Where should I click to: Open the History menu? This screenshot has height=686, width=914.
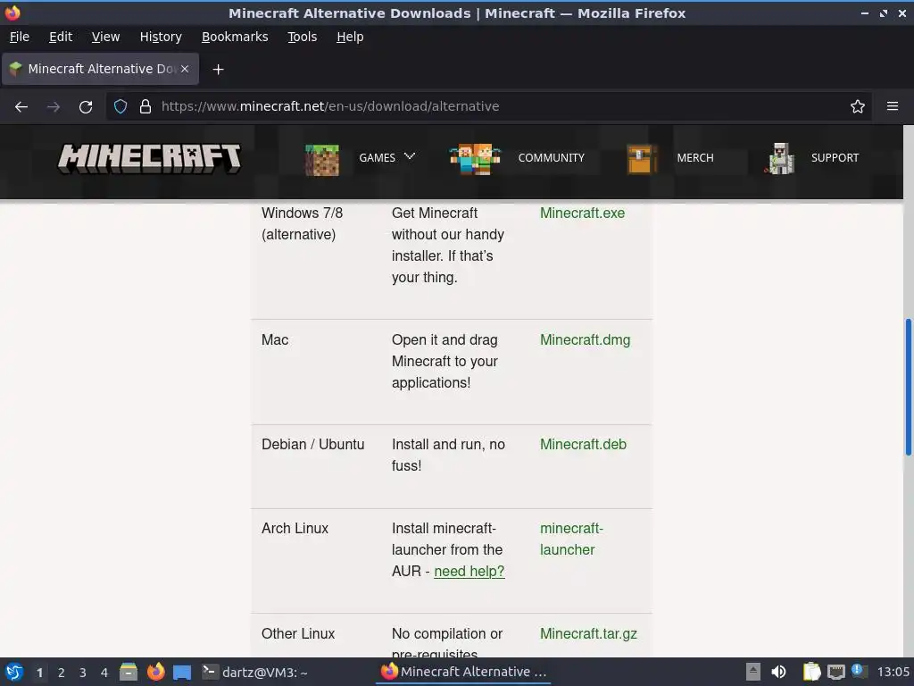161,37
